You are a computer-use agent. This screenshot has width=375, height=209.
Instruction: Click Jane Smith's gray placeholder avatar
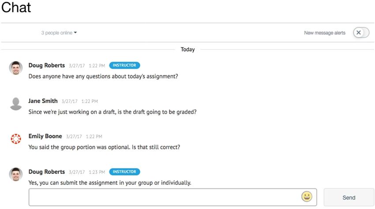(16, 104)
